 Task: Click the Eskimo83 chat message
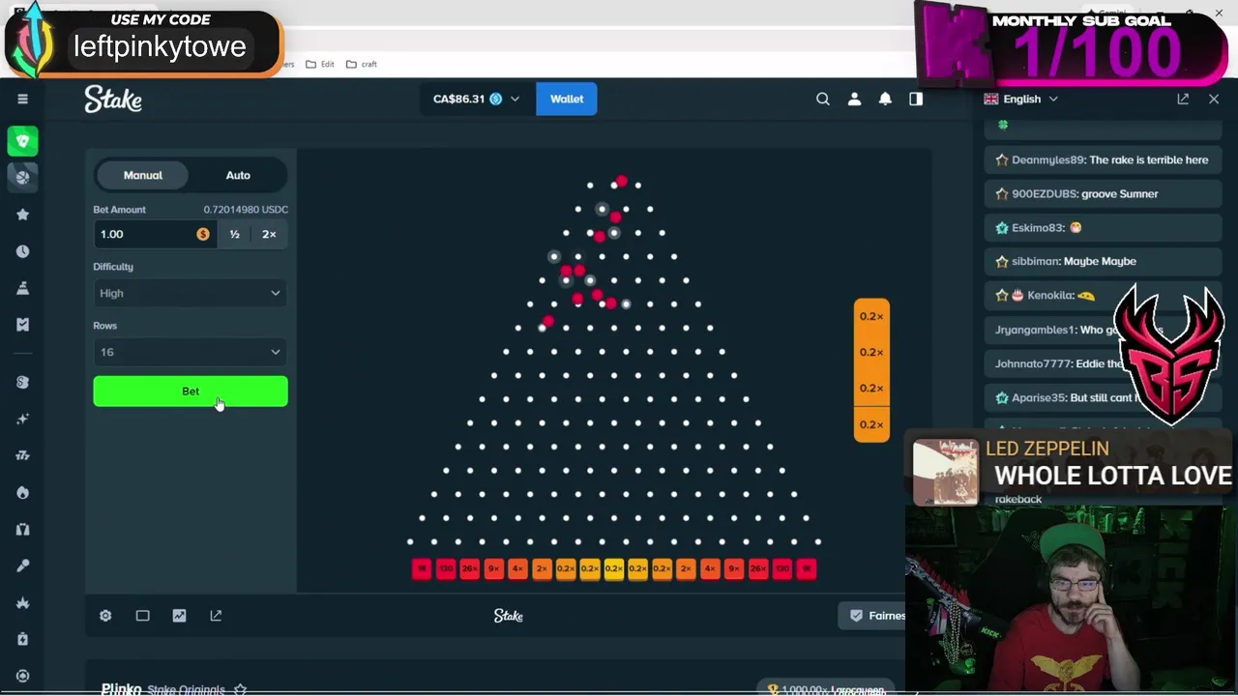(1103, 228)
